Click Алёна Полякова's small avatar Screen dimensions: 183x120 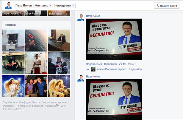[x=93, y=69]
